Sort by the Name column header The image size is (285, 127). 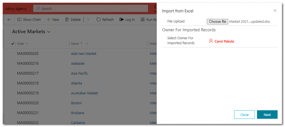point(75,44)
